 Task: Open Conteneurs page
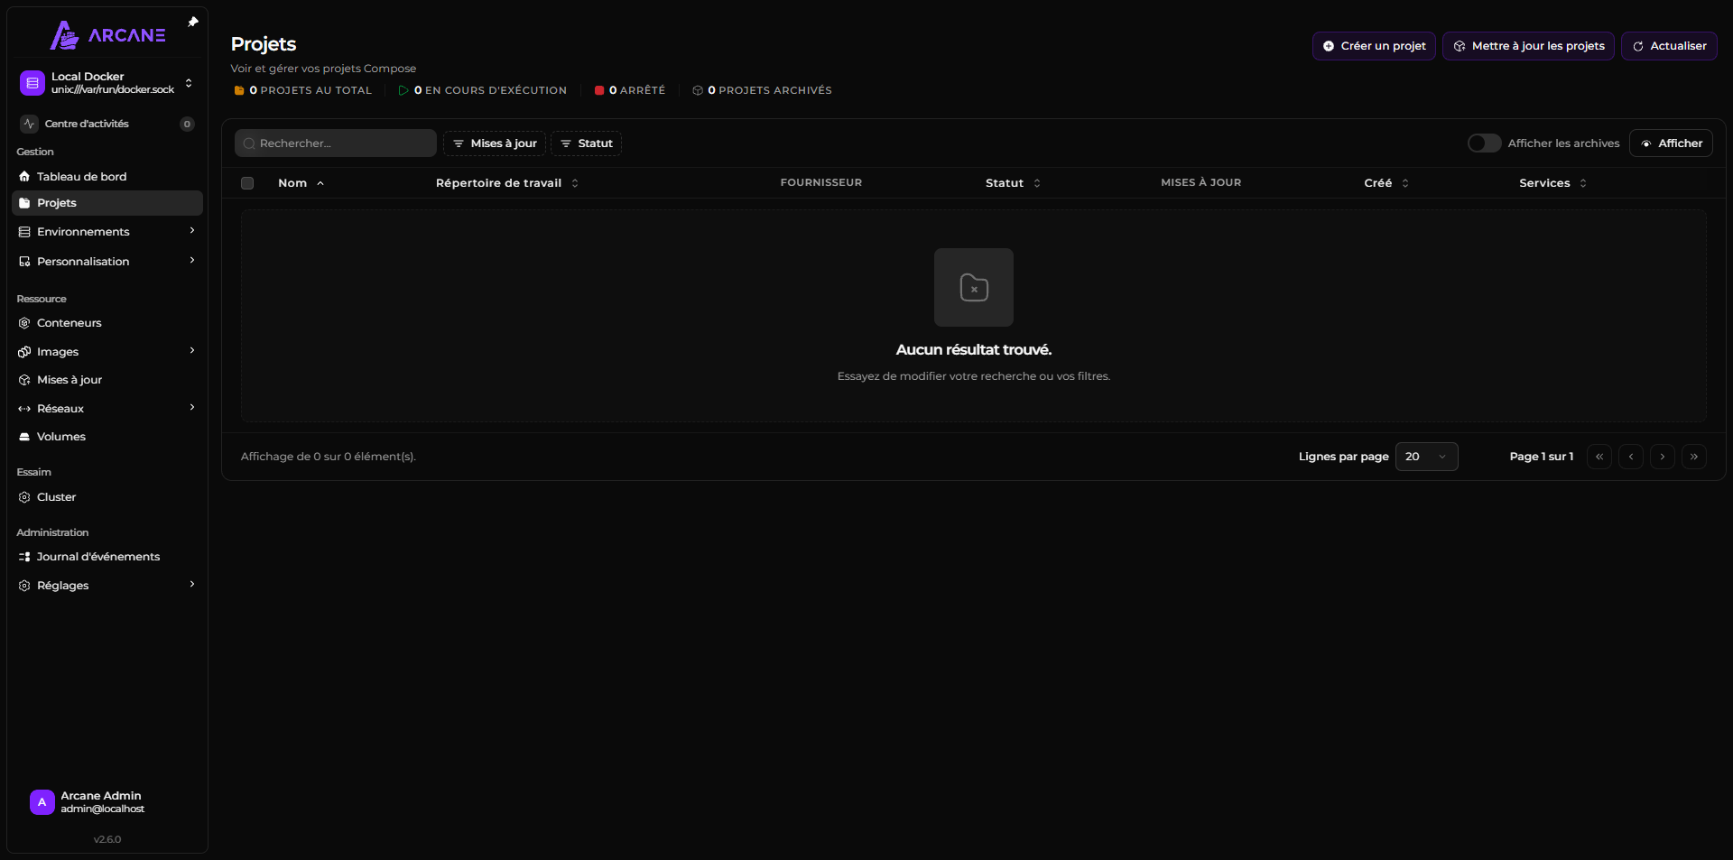point(107,323)
